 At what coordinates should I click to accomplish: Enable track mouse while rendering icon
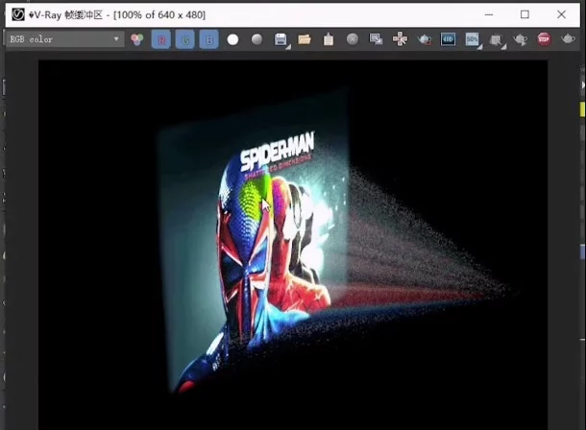(400, 39)
